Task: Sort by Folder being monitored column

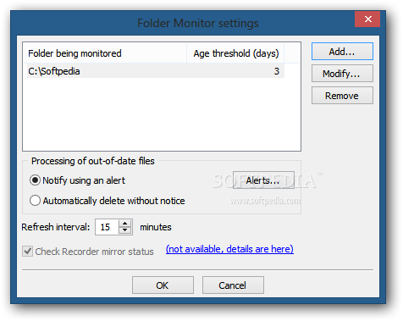Action: pyautogui.click(x=105, y=53)
